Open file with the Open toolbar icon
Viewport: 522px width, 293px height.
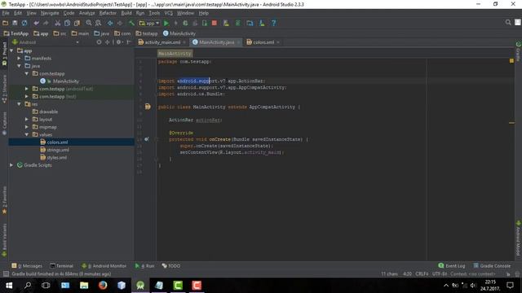point(6,23)
